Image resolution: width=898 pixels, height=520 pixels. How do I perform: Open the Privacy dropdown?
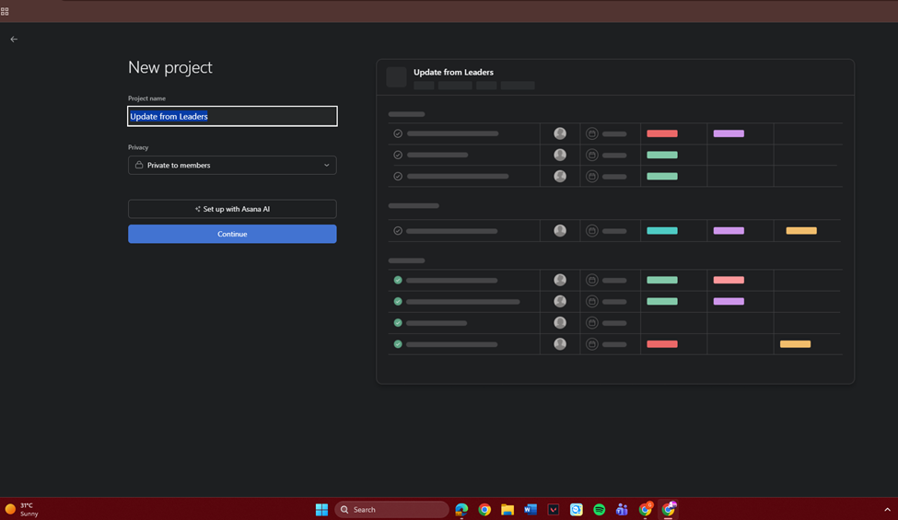tap(232, 166)
